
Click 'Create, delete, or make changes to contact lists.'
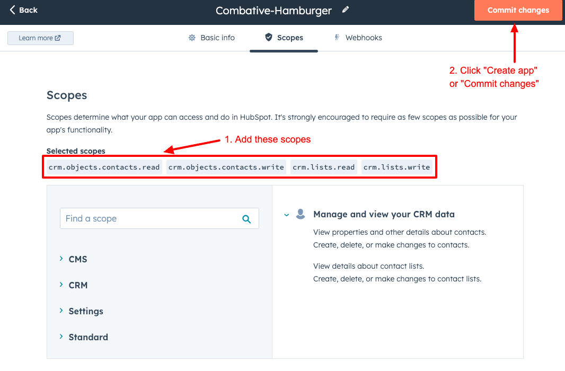(397, 279)
